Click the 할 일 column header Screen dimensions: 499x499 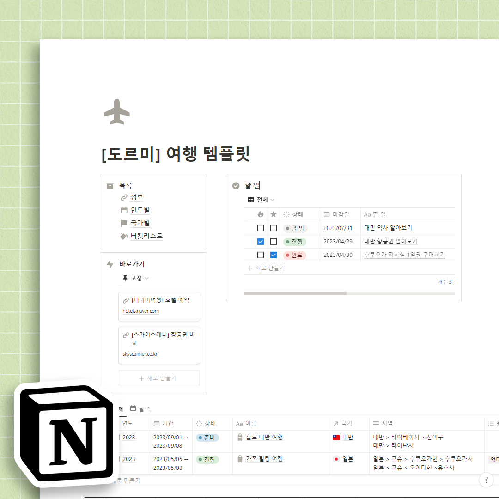point(408,214)
